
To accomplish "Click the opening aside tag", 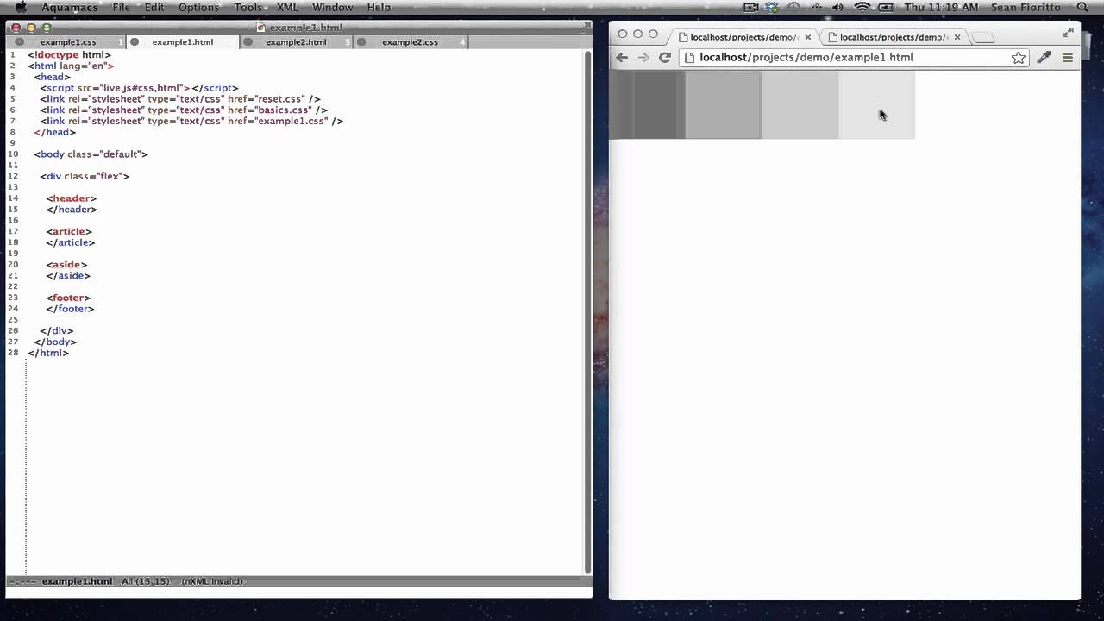I will 66,265.
